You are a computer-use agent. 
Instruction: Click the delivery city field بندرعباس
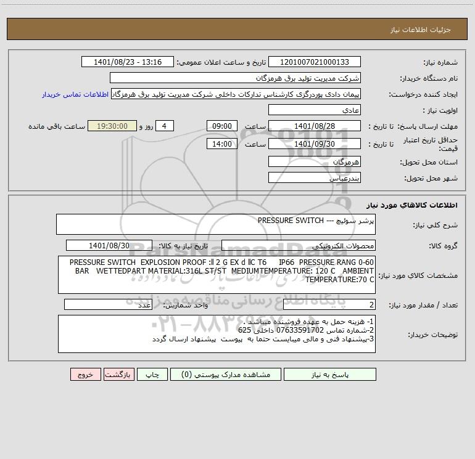click(315, 177)
